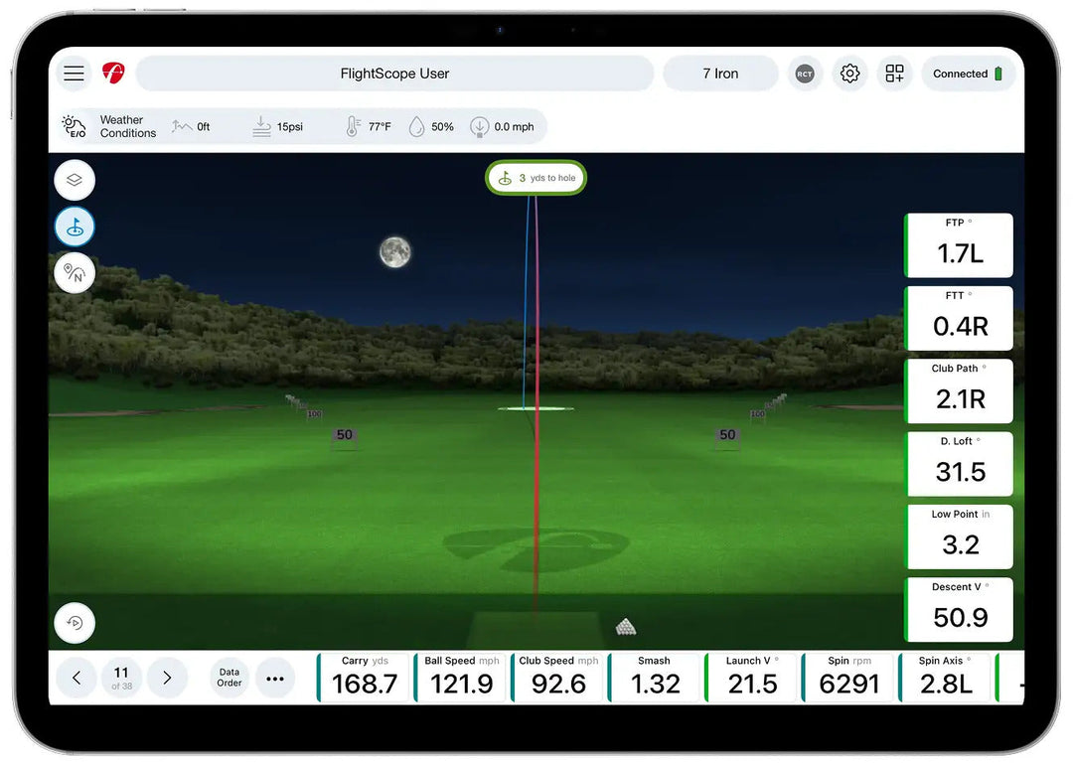The image size is (1073, 766).
Task: Adjust the 0.0 mph wind setting
Action: click(x=503, y=126)
